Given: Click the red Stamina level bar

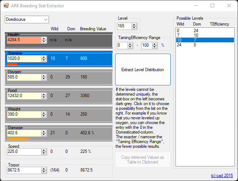Looking at the screenshot, I should pos(12,64).
